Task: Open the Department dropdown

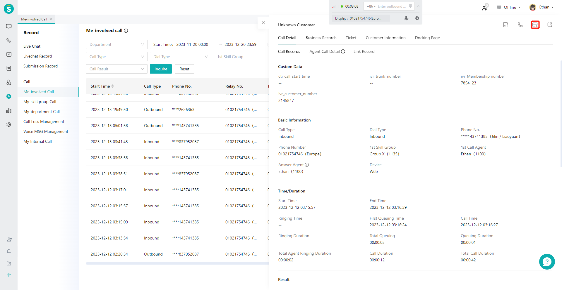Action: [117, 44]
